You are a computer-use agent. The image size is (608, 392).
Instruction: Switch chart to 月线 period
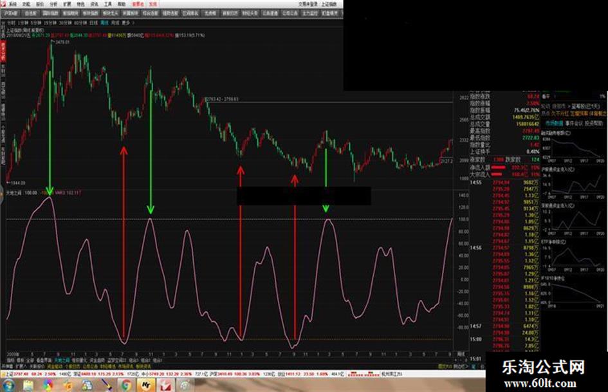[x=115, y=23]
